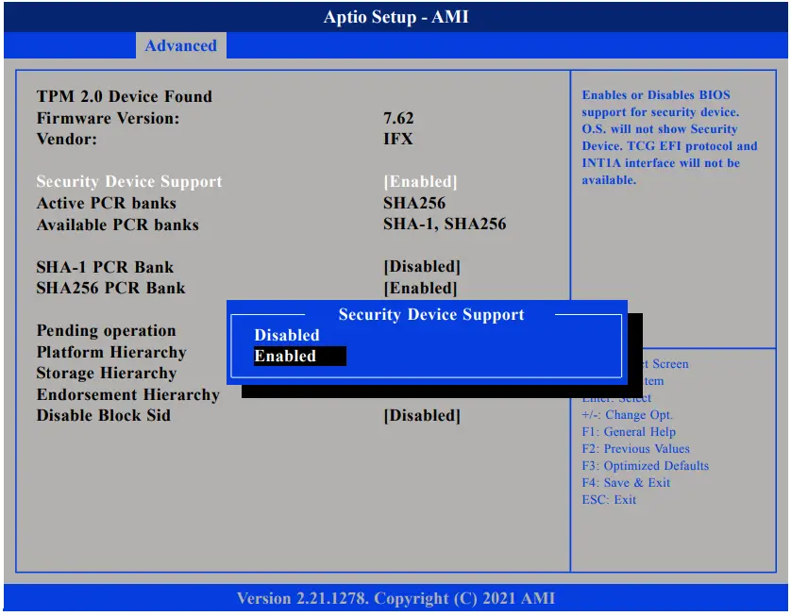Open the SHA-1 PCR Bank [Disabled] value

pyautogui.click(x=422, y=267)
